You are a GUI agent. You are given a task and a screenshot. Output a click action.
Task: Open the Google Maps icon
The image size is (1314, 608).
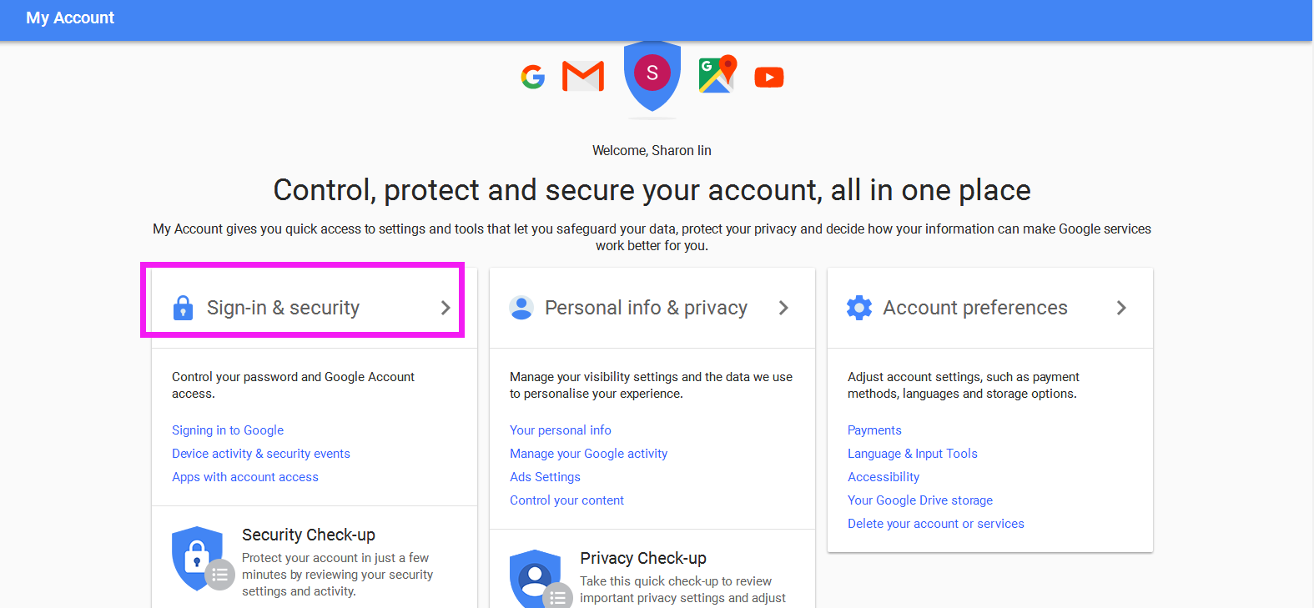[x=718, y=74]
